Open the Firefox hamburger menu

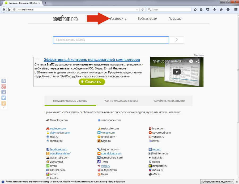pyautogui.click(x=235, y=10)
